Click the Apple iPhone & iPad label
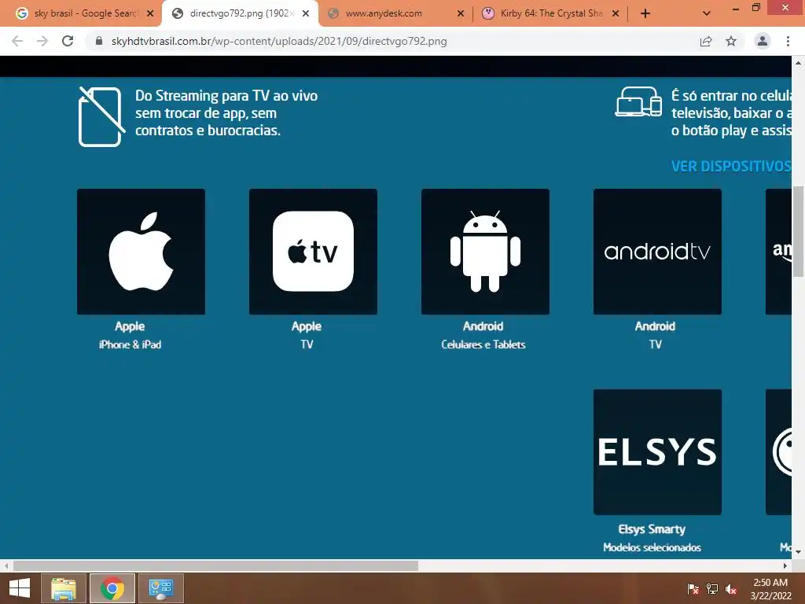 [130, 335]
